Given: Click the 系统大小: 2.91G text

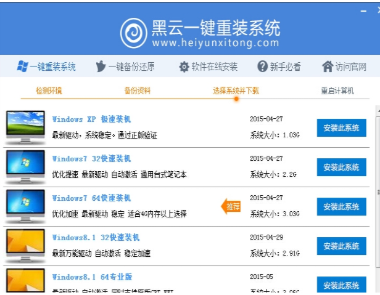Looking at the screenshot, I should pos(275,253).
